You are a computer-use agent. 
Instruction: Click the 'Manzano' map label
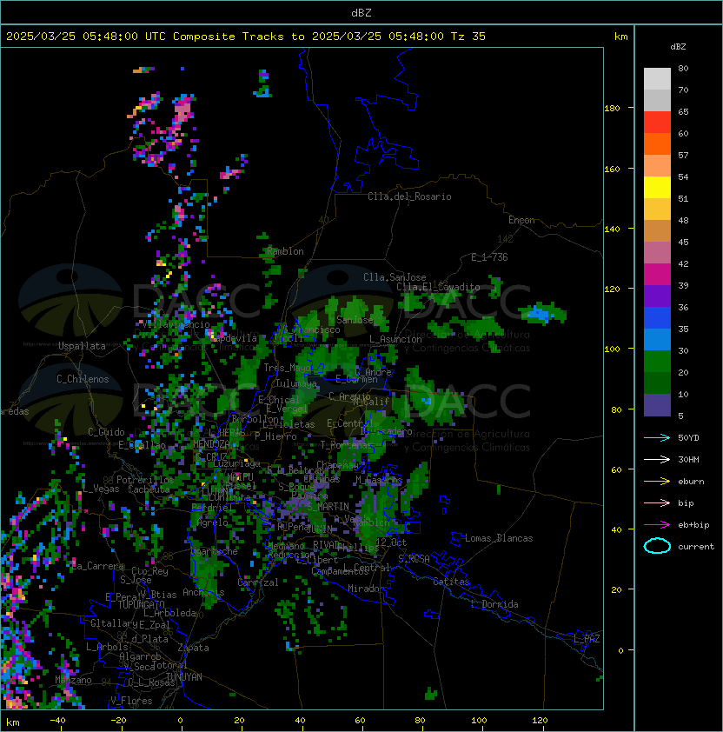pos(73,680)
